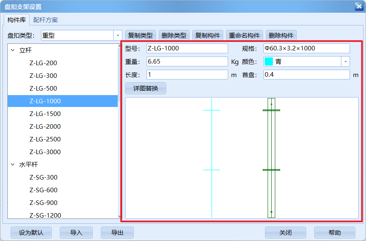Click the 删除类型 button

[174, 35]
